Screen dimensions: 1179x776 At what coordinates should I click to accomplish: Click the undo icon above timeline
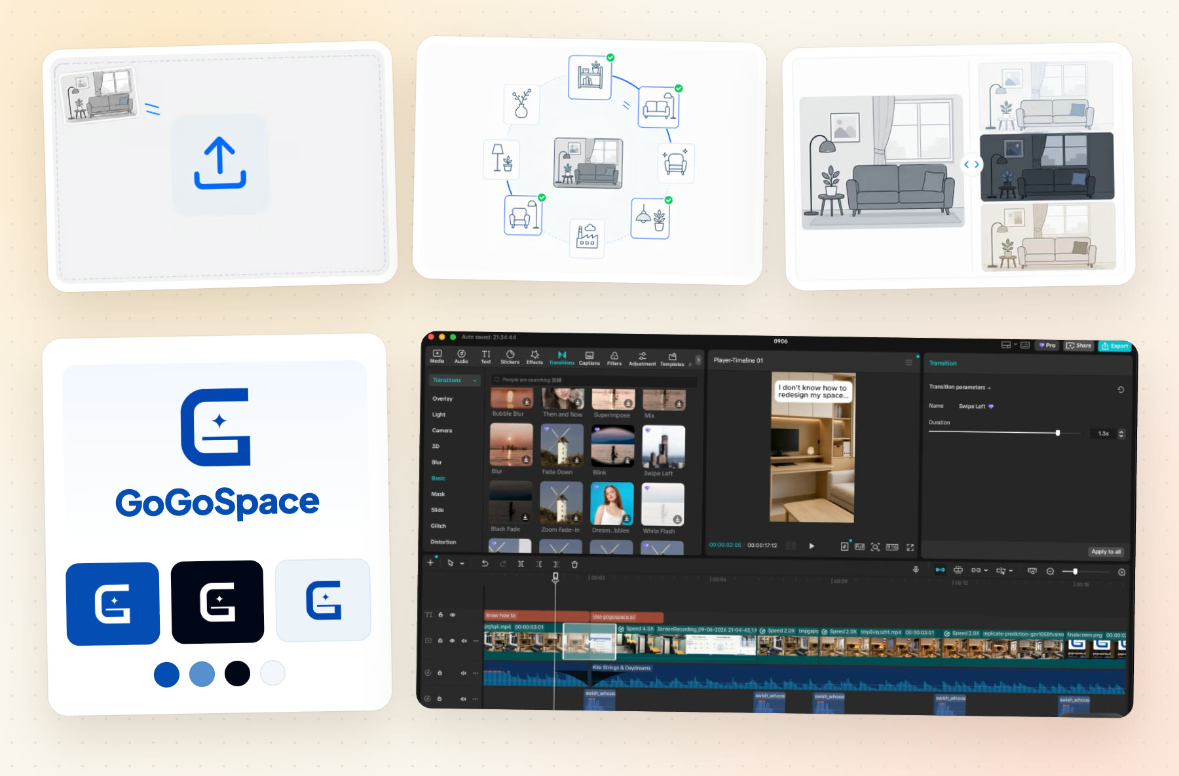[x=485, y=563]
